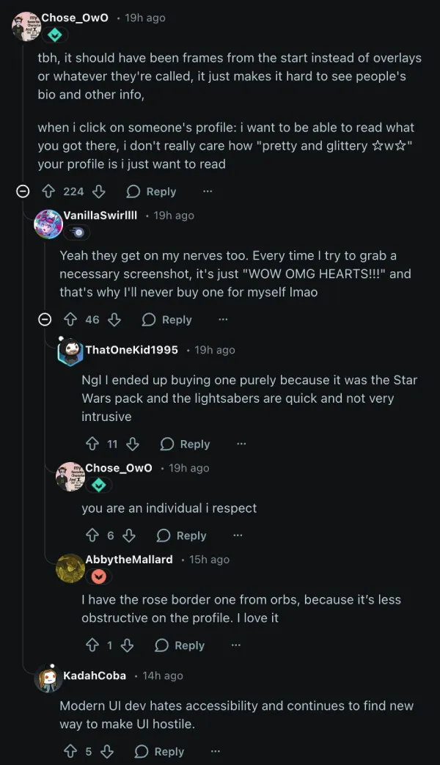Collapse VanillaSwirlIII's reply thread
This screenshot has height=765, width=440.
[x=45, y=320]
